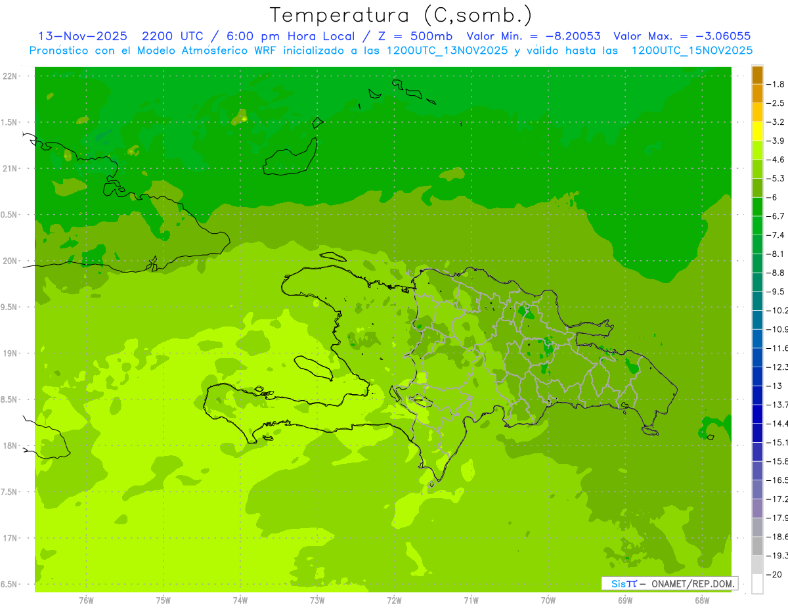The width and height of the screenshot is (788, 609).
Task: Click the dark orange swatch above -1.8
Action: click(x=757, y=75)
